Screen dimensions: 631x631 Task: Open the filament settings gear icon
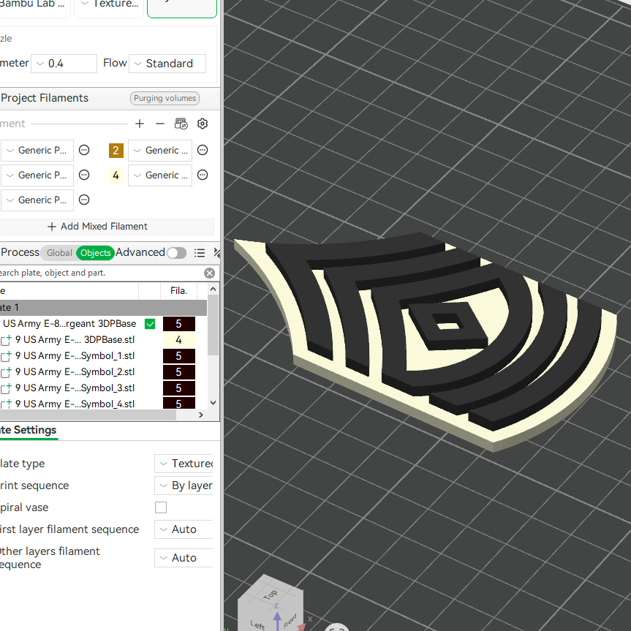pyautogui.click(x=203, y=124)
